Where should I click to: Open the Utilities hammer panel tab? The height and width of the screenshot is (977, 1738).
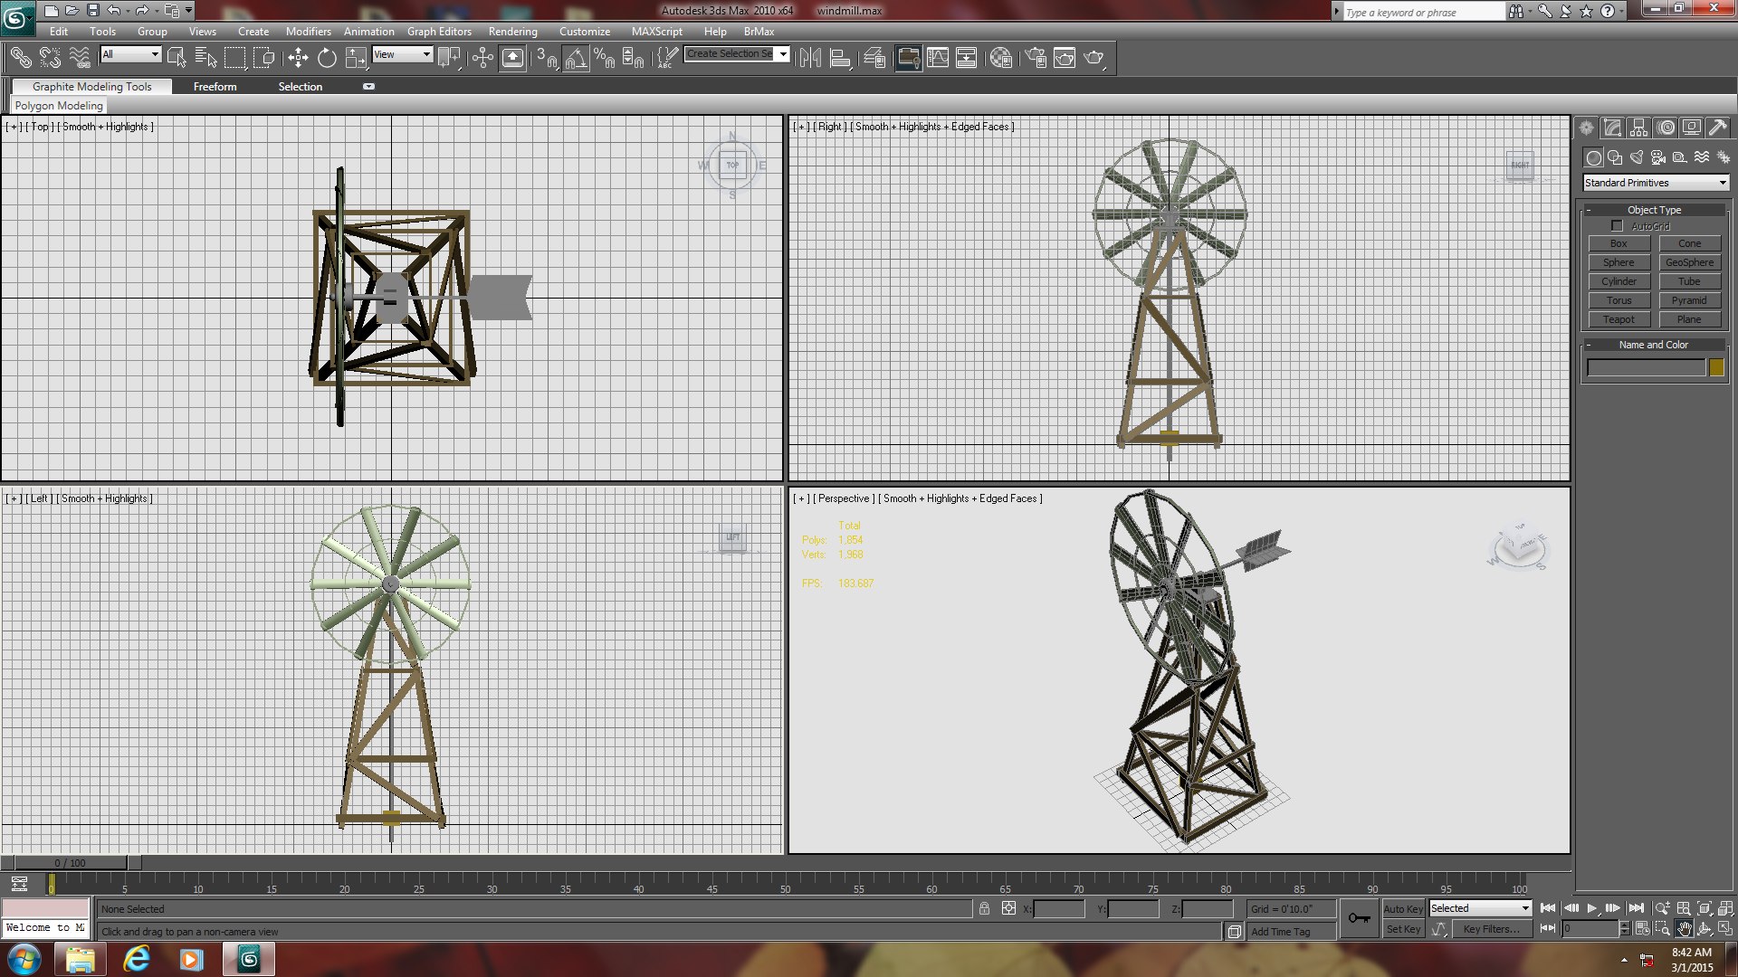[1717, 128]
